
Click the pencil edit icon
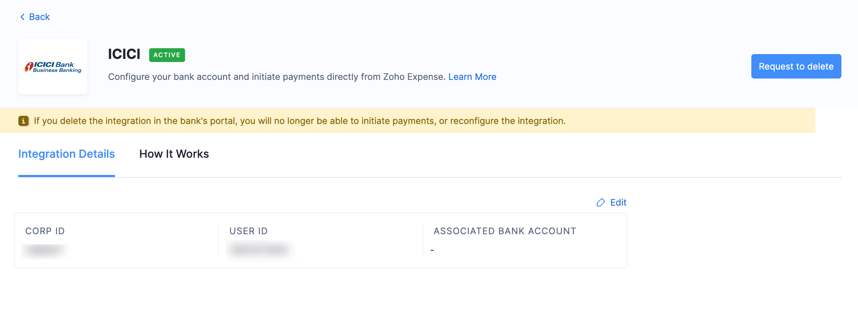(601, 203)
